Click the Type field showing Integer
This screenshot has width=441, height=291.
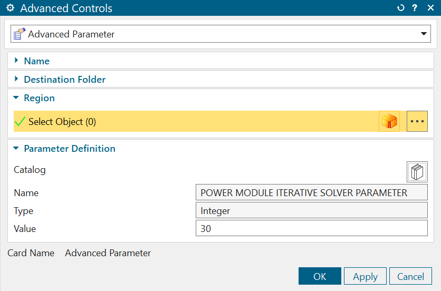tap(311, 211)
